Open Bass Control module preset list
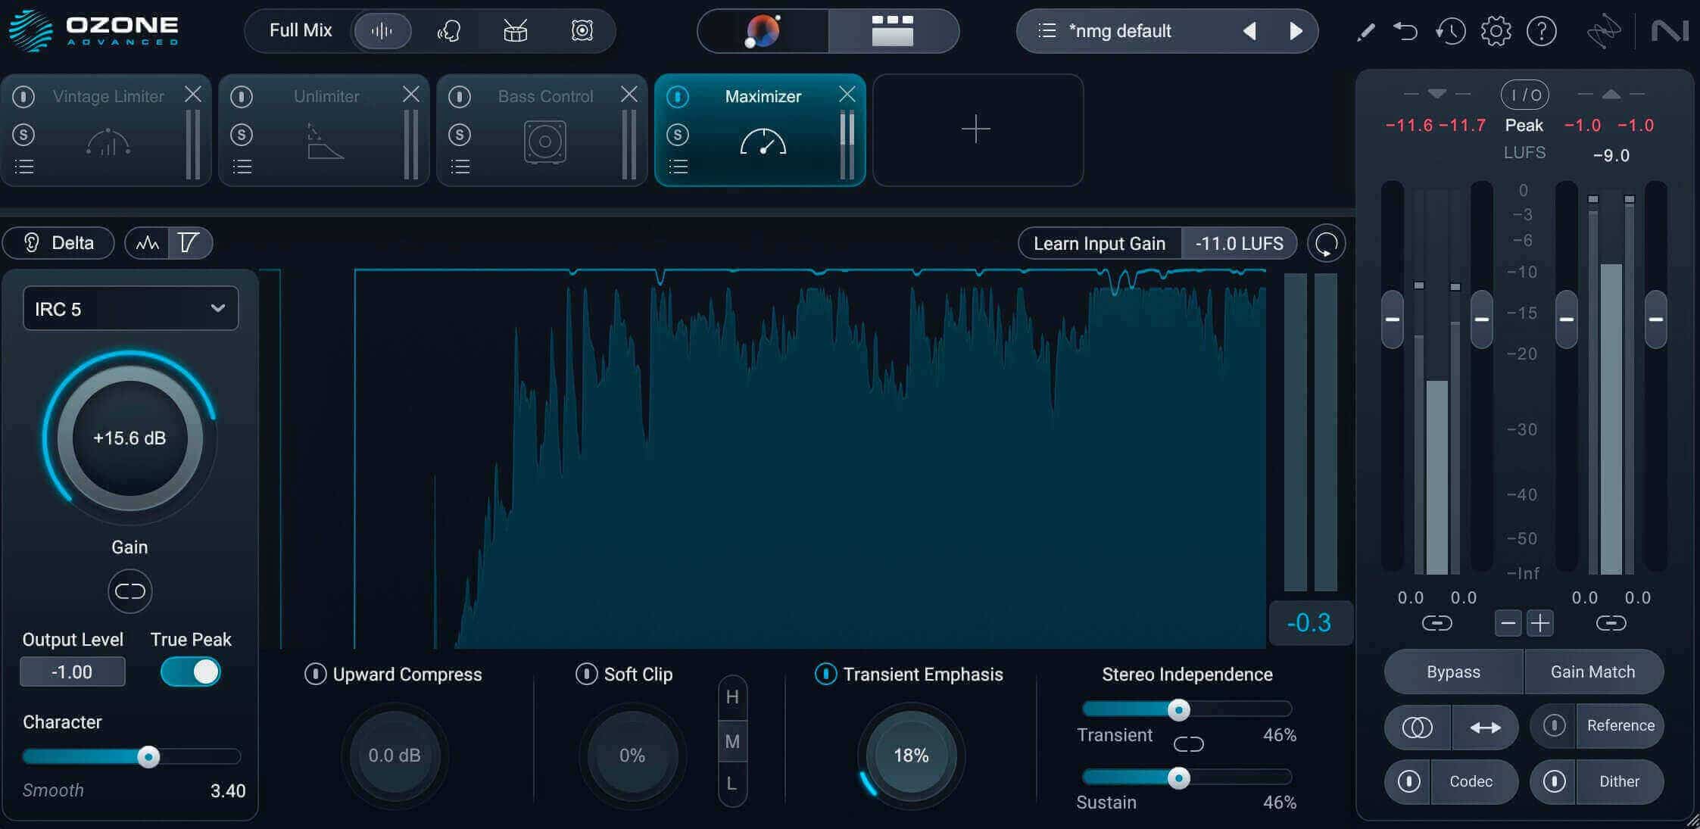This screenshot has height=829, width=1700. tap(460, 167)
